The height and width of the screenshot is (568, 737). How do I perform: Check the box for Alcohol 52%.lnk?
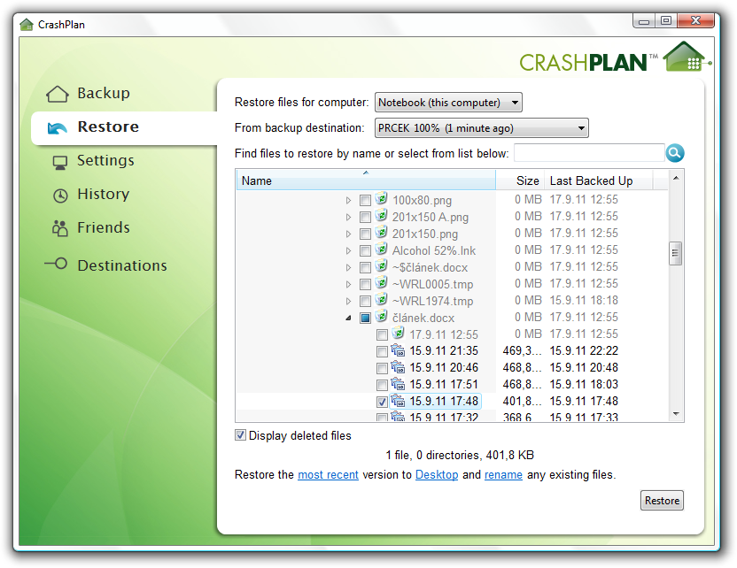coord(365,250)
